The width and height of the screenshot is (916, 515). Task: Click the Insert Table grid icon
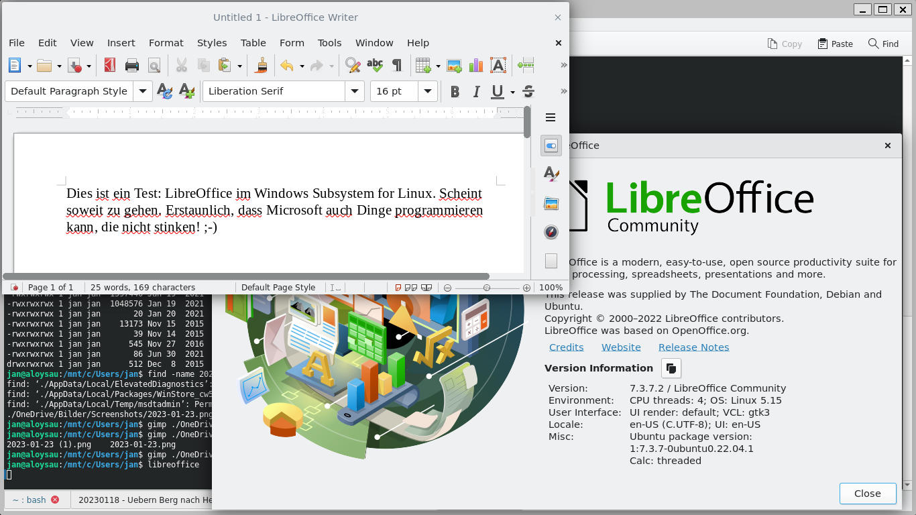pyautogui.click(x=423, y=65)
